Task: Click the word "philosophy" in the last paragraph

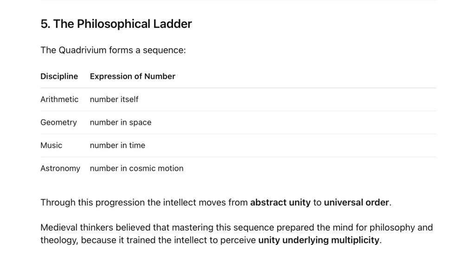Action: 393,228
